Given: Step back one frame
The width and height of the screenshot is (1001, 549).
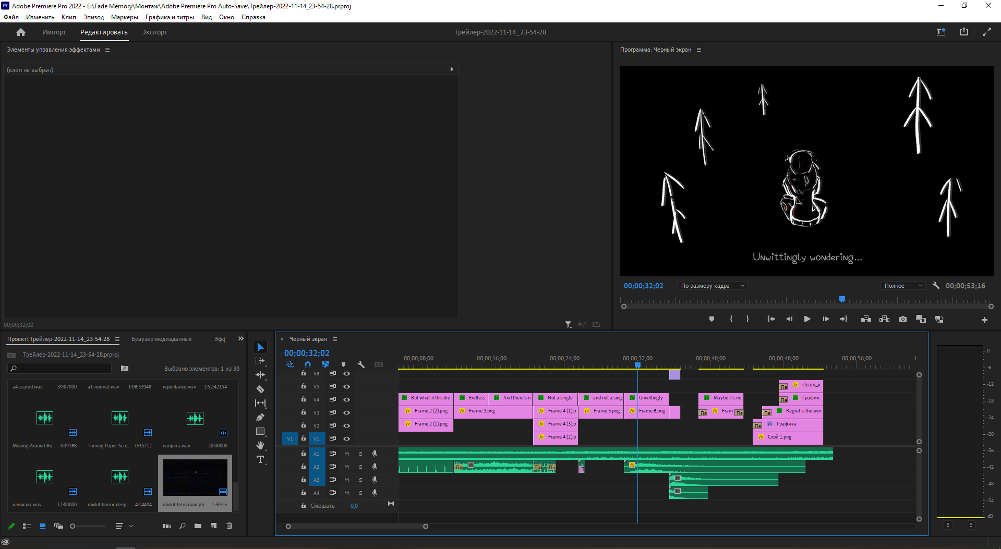Looking at the screenshot, I should [x=789, y=319].
